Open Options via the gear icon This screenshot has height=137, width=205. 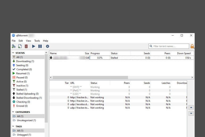(47, 46)
